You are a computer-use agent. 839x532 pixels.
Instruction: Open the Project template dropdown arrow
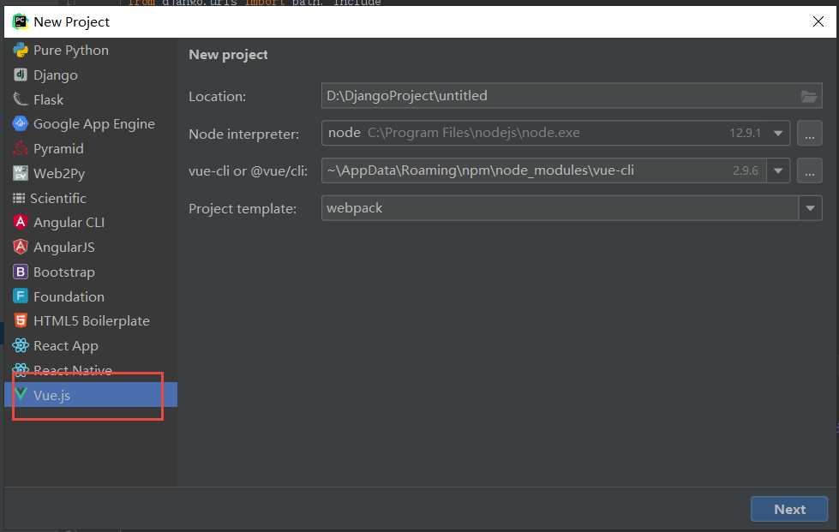810,208
